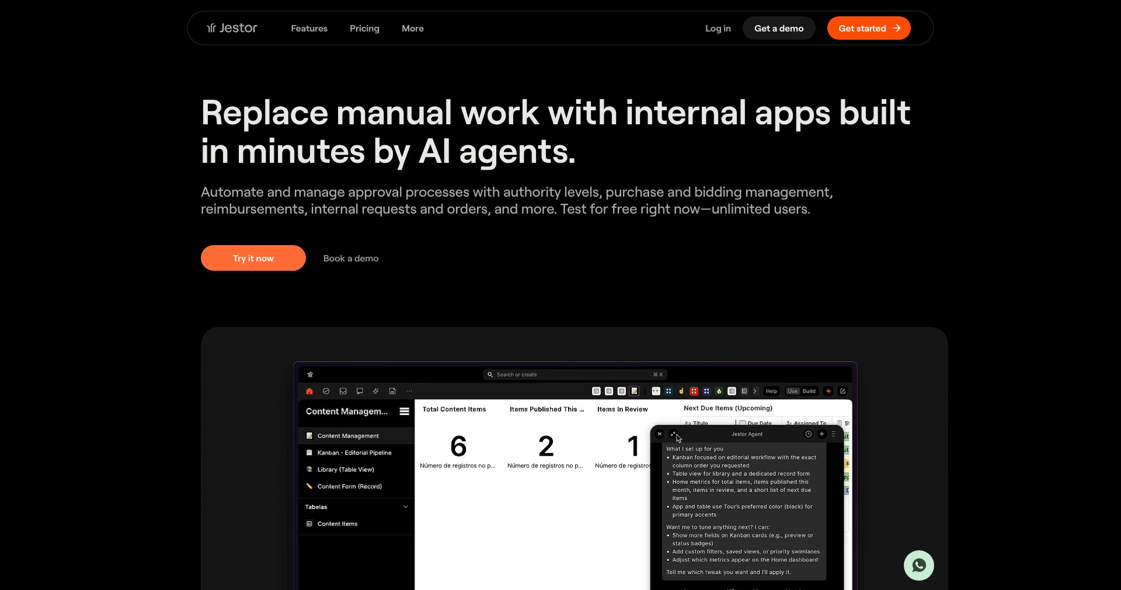Open Library (Table View)
This screenshot has height=590, width=1121.
(356, 470)
